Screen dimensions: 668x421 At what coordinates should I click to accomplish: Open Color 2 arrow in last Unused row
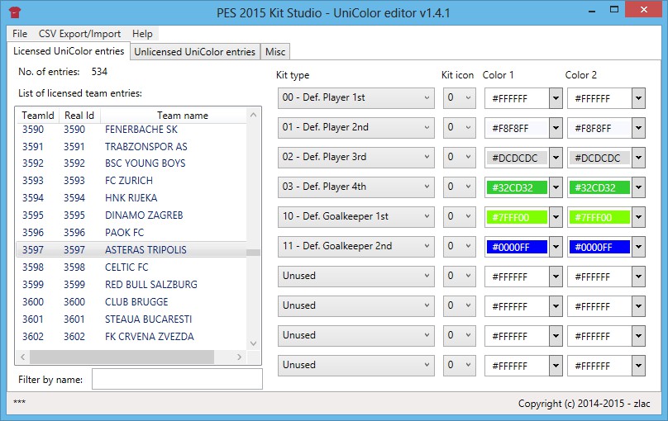click(638, 366)
